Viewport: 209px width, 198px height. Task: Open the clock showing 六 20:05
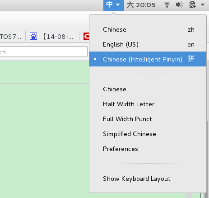pos(141,5)
